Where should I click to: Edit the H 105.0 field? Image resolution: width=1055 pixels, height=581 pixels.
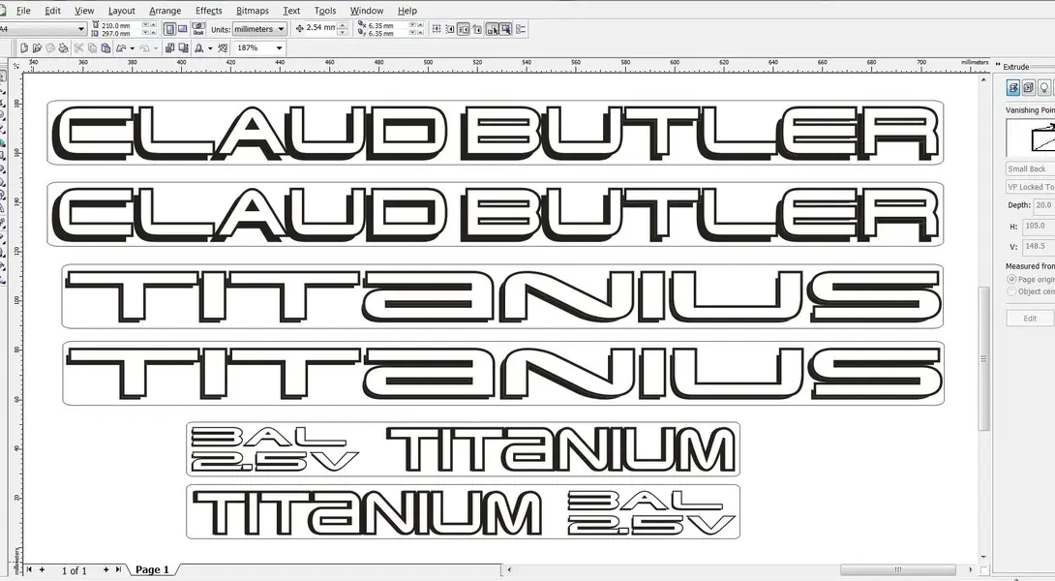[1039, 227]
